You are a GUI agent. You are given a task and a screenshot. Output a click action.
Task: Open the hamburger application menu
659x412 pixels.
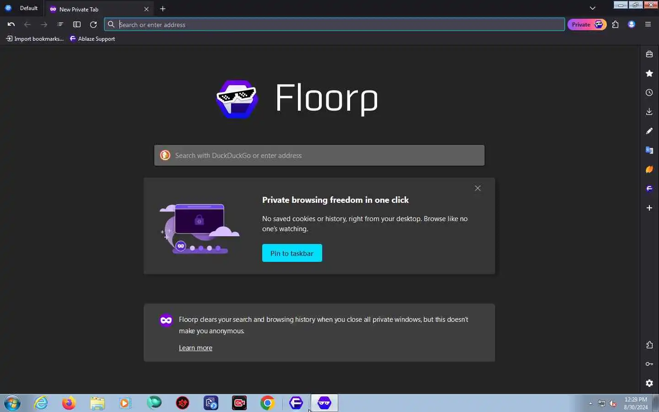[x=648, y=25]
